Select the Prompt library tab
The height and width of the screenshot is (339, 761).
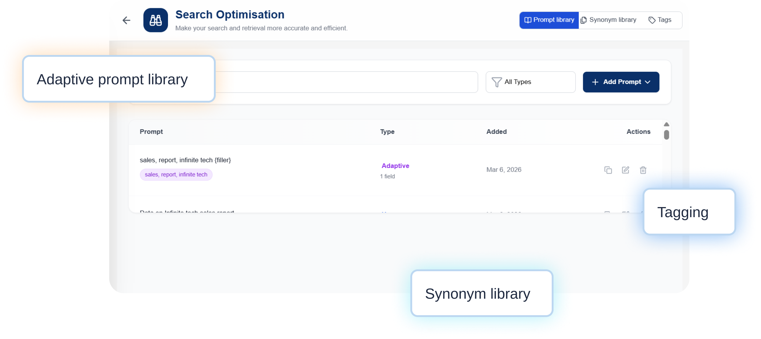[x=549, y=20]
